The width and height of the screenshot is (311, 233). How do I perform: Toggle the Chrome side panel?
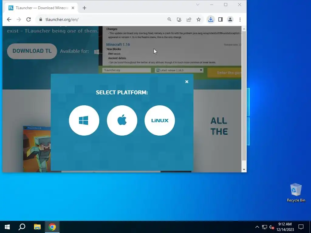pyautogui.click(x=220, y=19)
